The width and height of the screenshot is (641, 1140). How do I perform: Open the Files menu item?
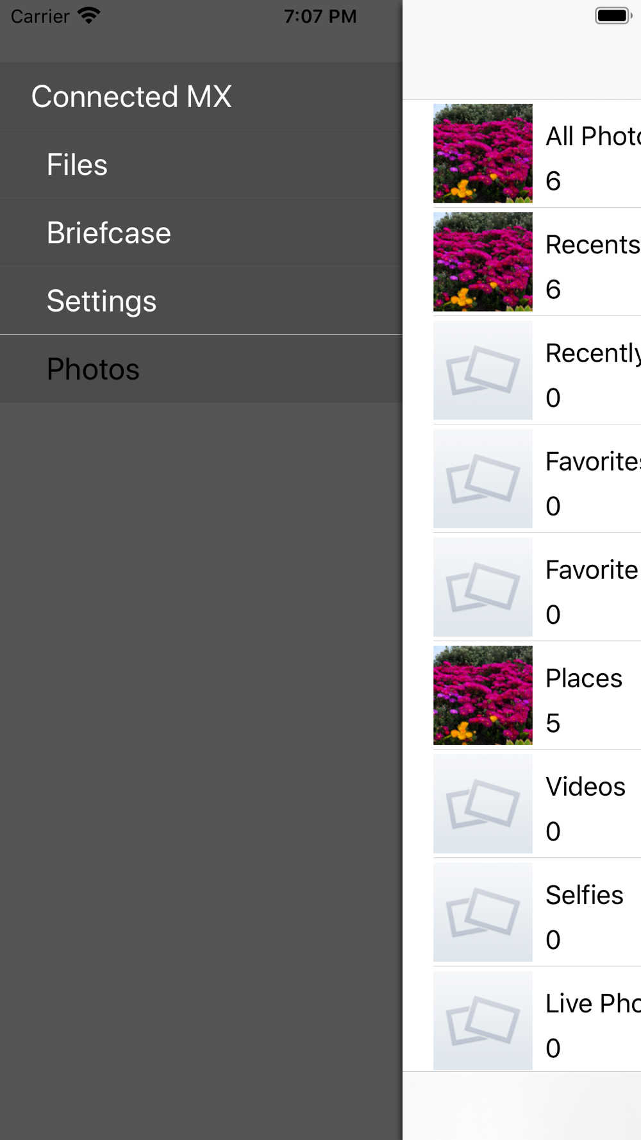(201, 165)
